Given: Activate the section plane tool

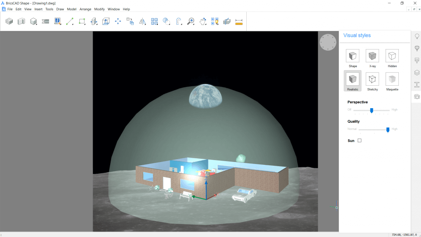Looking at the screenshot, I should click(227, 21).
